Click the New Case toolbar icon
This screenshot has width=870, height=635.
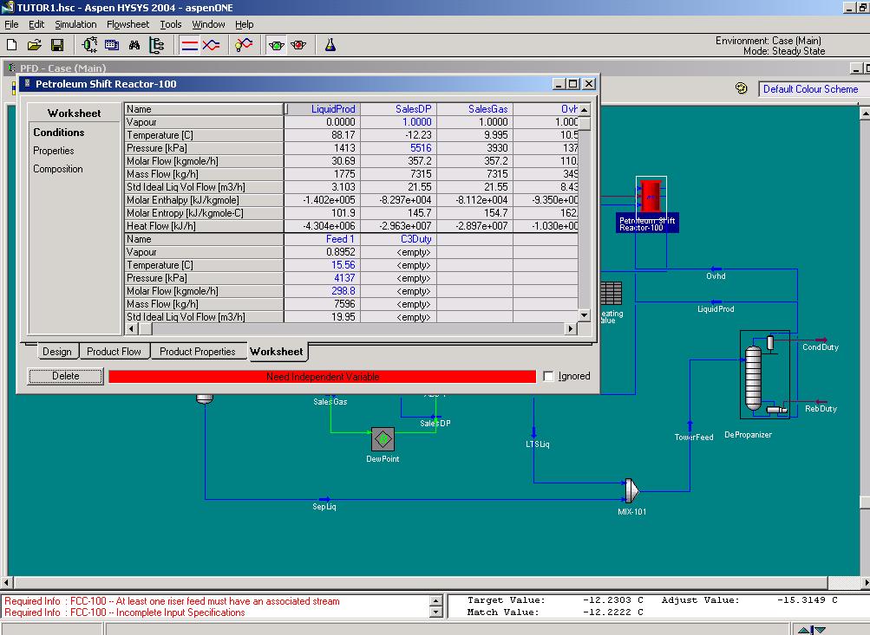tap(11, 45)
